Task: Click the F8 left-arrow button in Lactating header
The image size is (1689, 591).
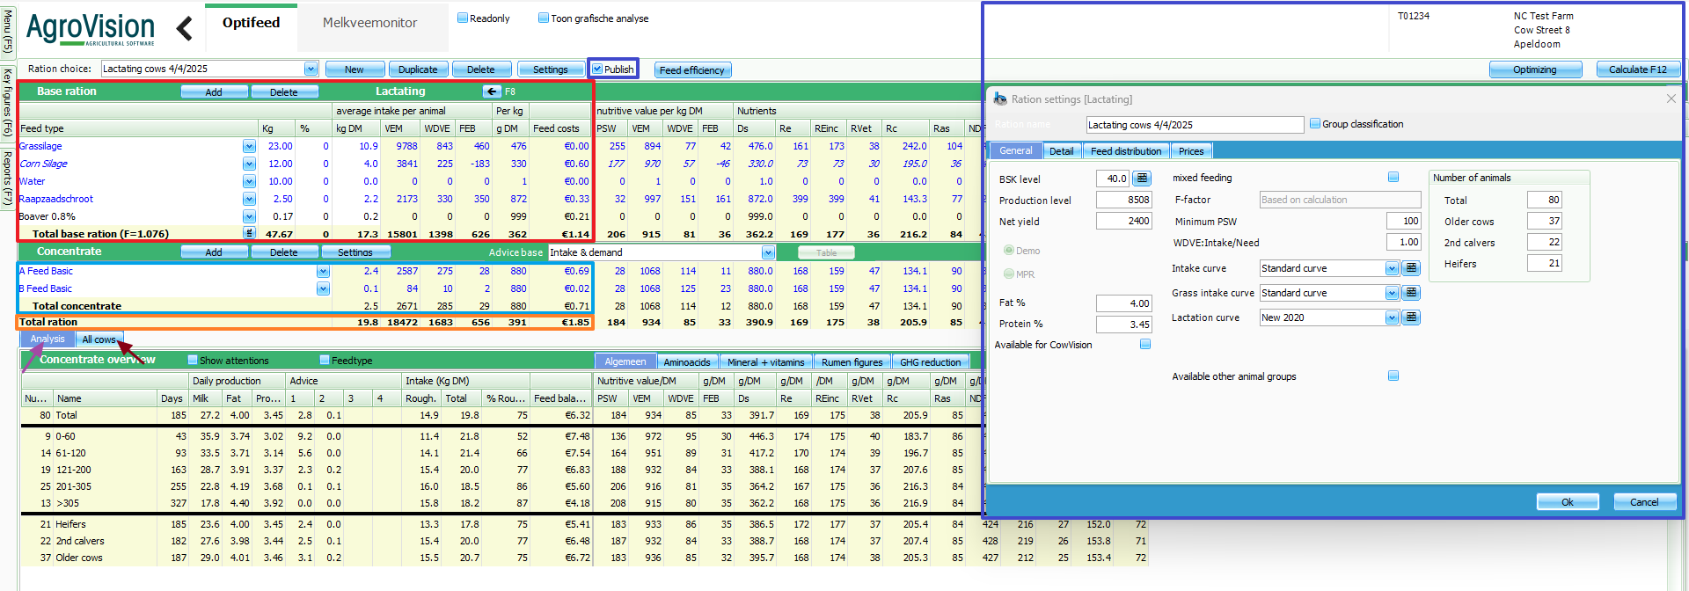Action: point(492,91)
